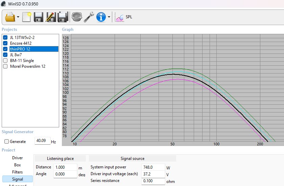The height and width of the screenshot is (186, 284).
Task: Click the Distance input field
Action: pos(65,167)
